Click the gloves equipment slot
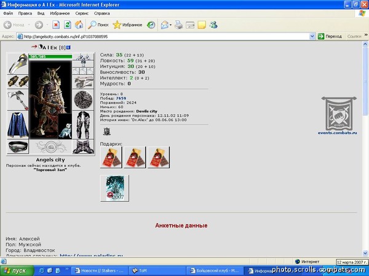The image size is (369, 276). (x=83, y=82)
